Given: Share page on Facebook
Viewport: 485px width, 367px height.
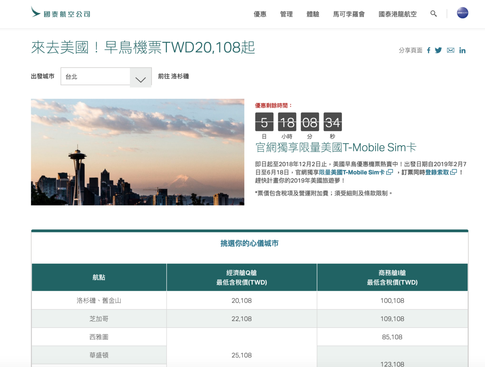Looking at the screenshot, I should [x=428, y=50].
